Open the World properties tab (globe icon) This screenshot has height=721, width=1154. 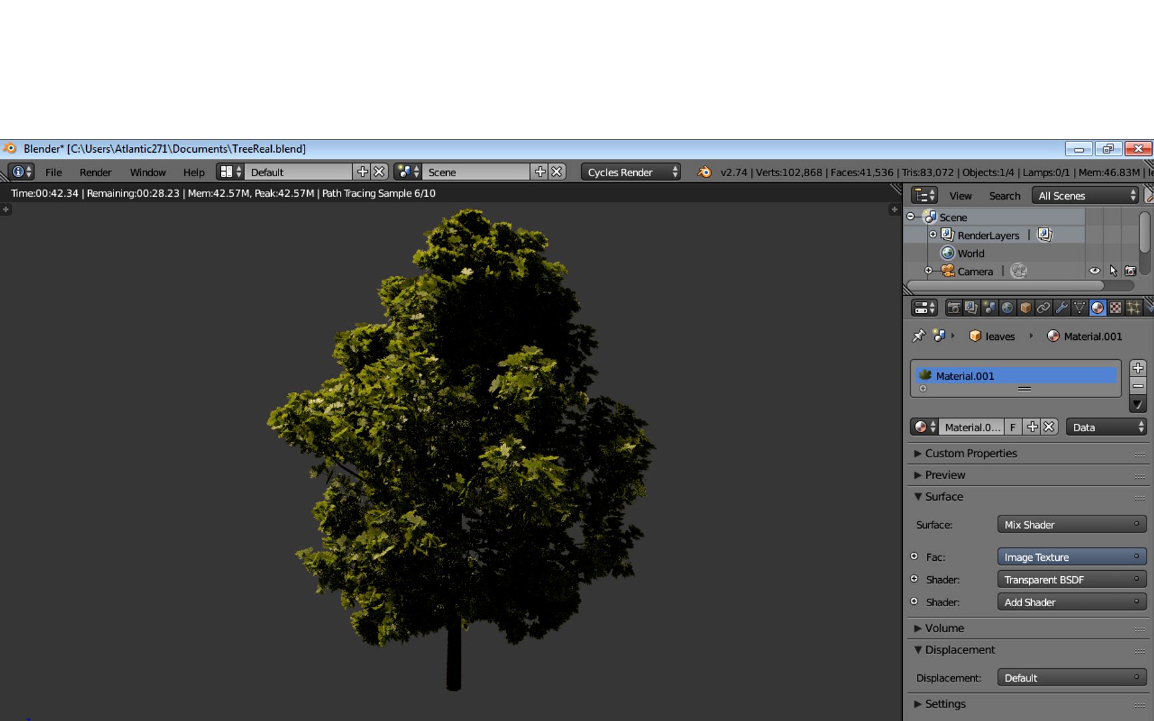1008,307
